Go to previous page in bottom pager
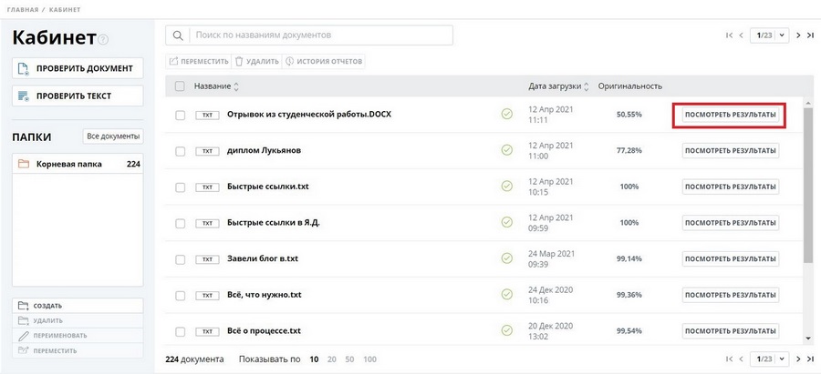Image resolution: width=821 pixels, height=374 pixels. click(x=741, y=359)
